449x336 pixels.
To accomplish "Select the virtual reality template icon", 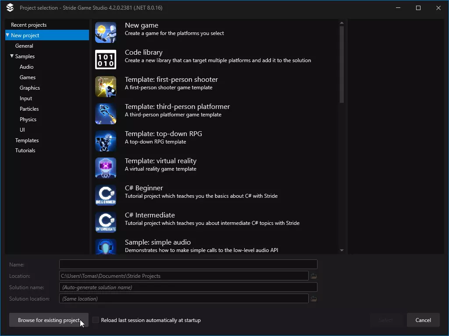I will tap(106, 168).
